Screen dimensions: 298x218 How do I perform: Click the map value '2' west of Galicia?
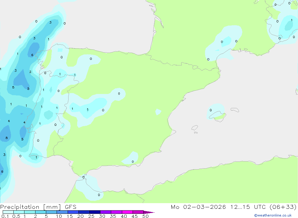coord(30,72)
